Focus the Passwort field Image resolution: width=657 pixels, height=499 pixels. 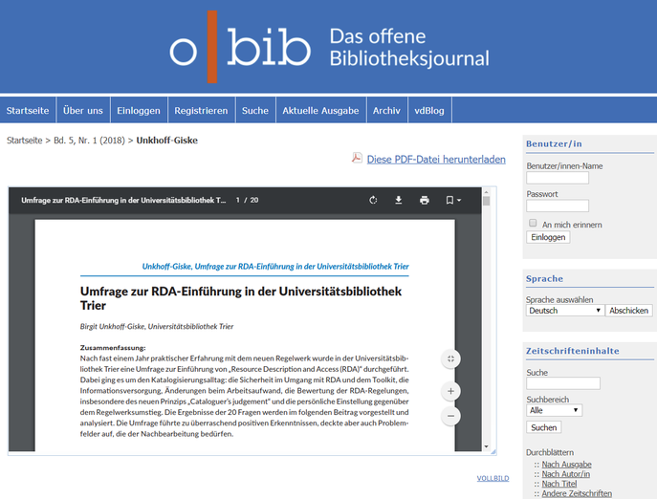click(x=558, y=206)
